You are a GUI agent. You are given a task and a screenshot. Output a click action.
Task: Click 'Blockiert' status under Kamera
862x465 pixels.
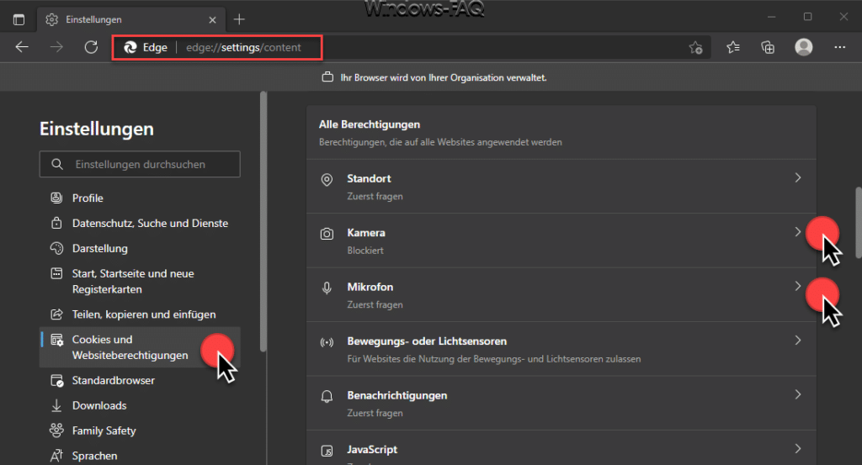365,251
